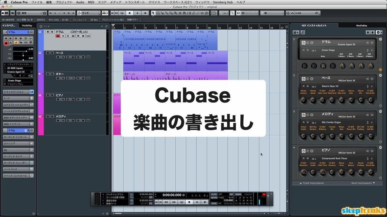Solo the ピアノ track
Viewport: 387px width, 217px height.
51,95
